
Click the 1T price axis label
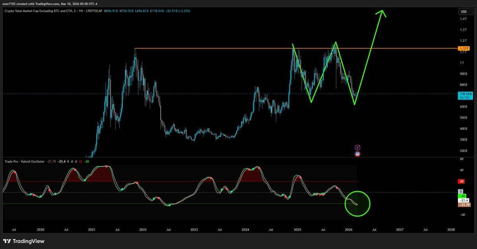tap(462, 63)
